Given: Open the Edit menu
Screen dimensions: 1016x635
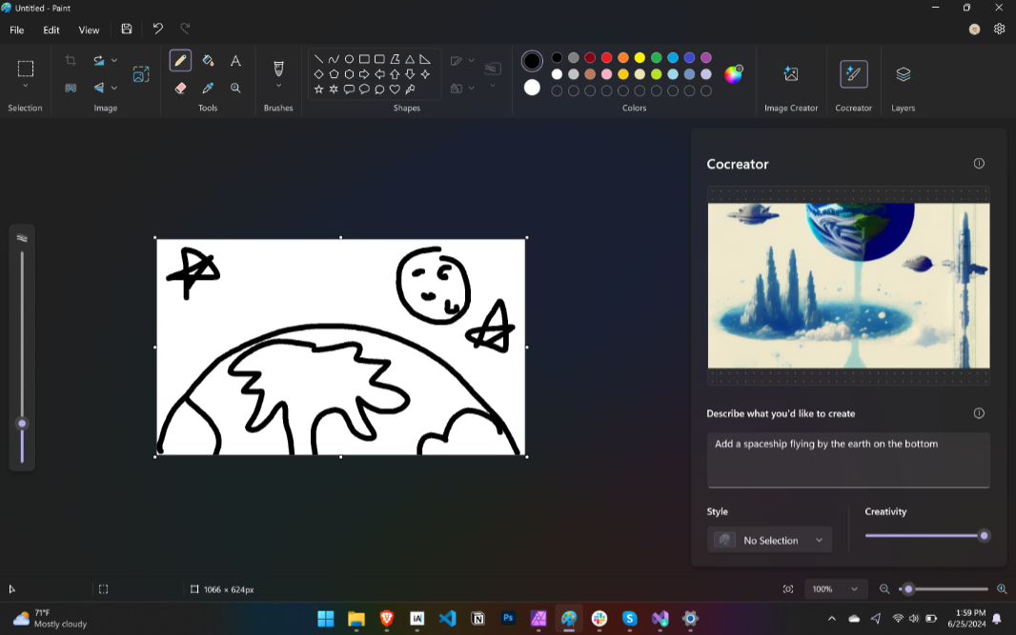Looking at the screenshot, I should click(51, 30).
